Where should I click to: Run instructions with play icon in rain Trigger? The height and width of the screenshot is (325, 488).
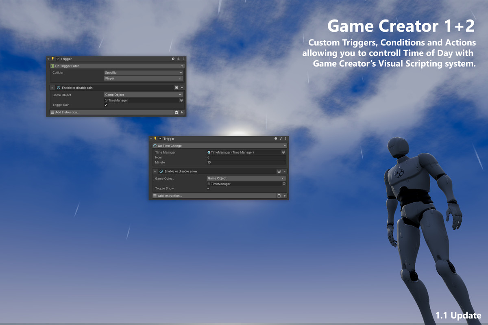point(182,113)
